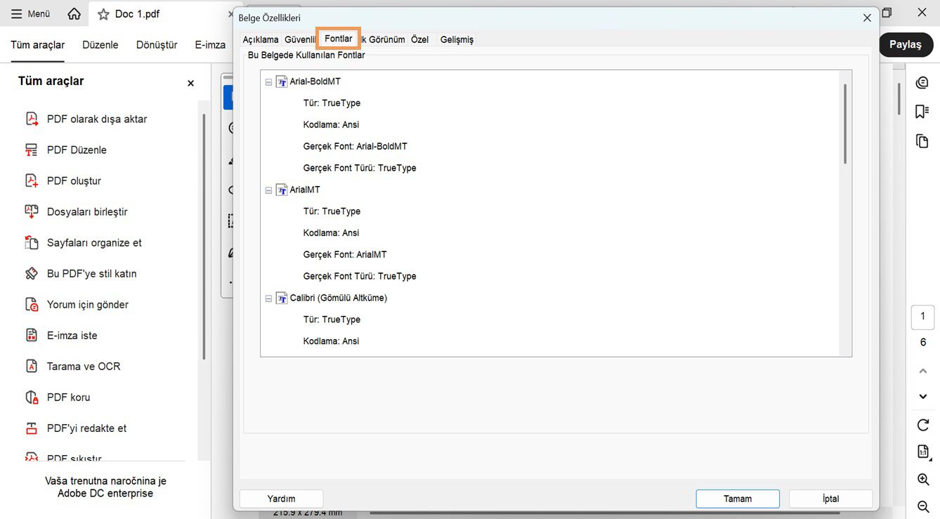Collapse the ArialMT font entry

tap(268, 190)
